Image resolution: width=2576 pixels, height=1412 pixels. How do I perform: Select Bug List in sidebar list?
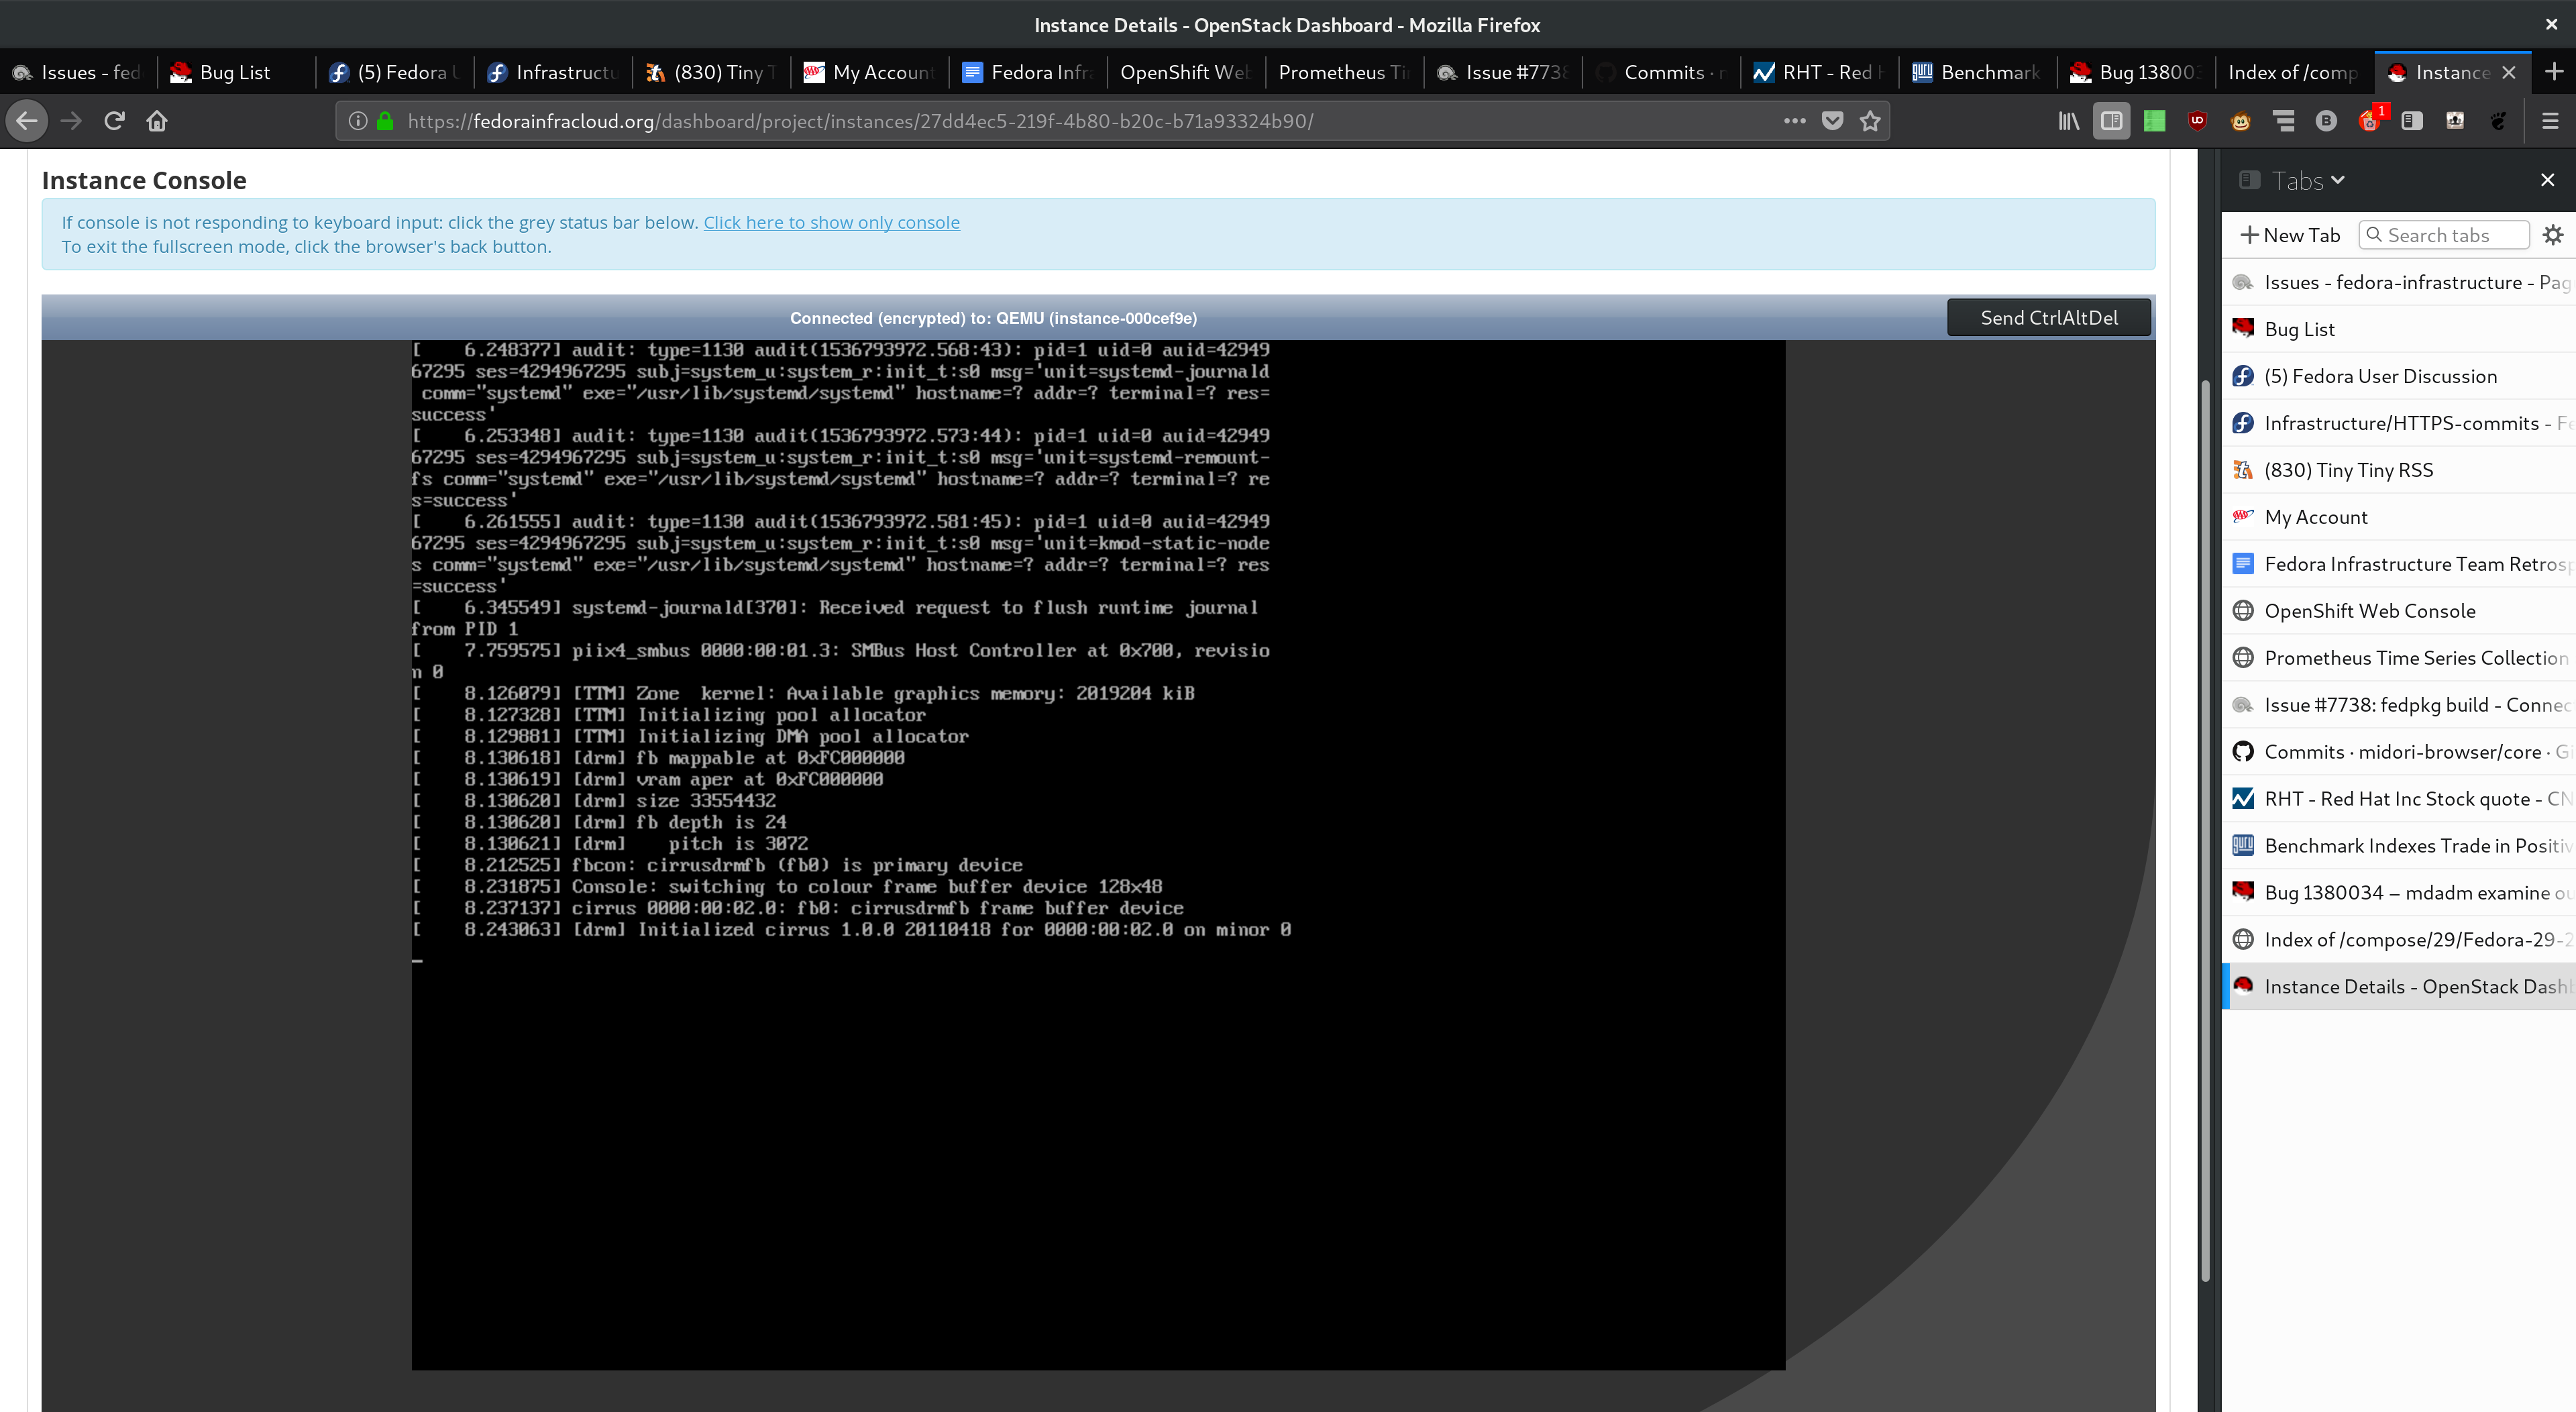2398,329
